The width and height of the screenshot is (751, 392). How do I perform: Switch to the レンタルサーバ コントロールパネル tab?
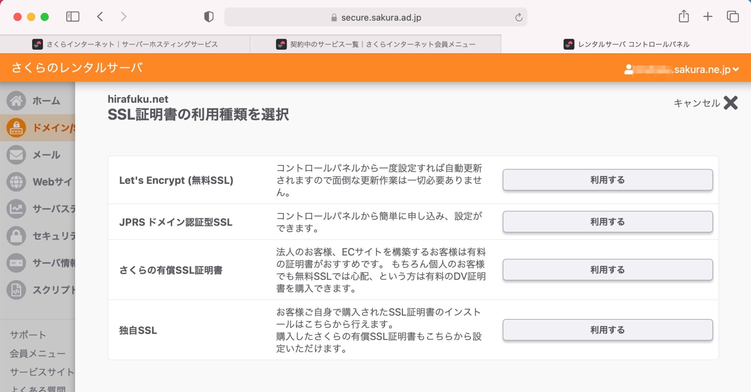point(626,44)
